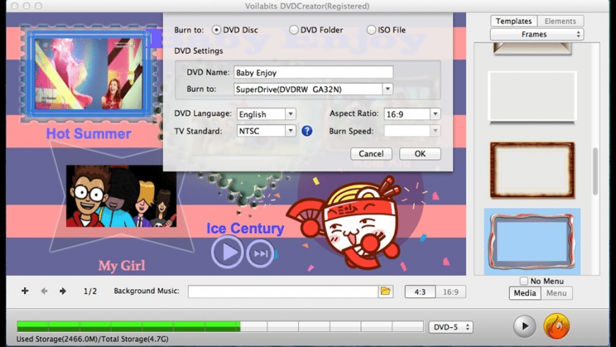Image resolution: width=616 pixels, height=347 pixels.
Task: Click the Cancel button
Action: (x=371, y=154)
